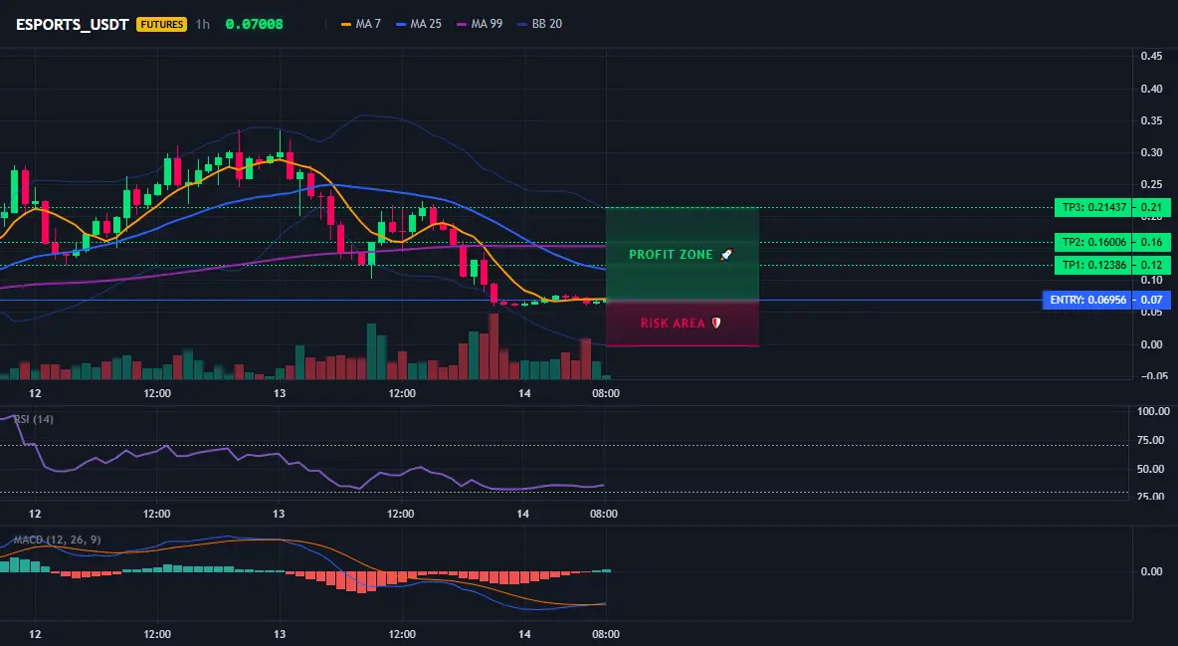Screen dimensions: 1178x646
Task: Click the shield icon beside RISK AREA
Action: pyautogui.click(x=716, y=323)
